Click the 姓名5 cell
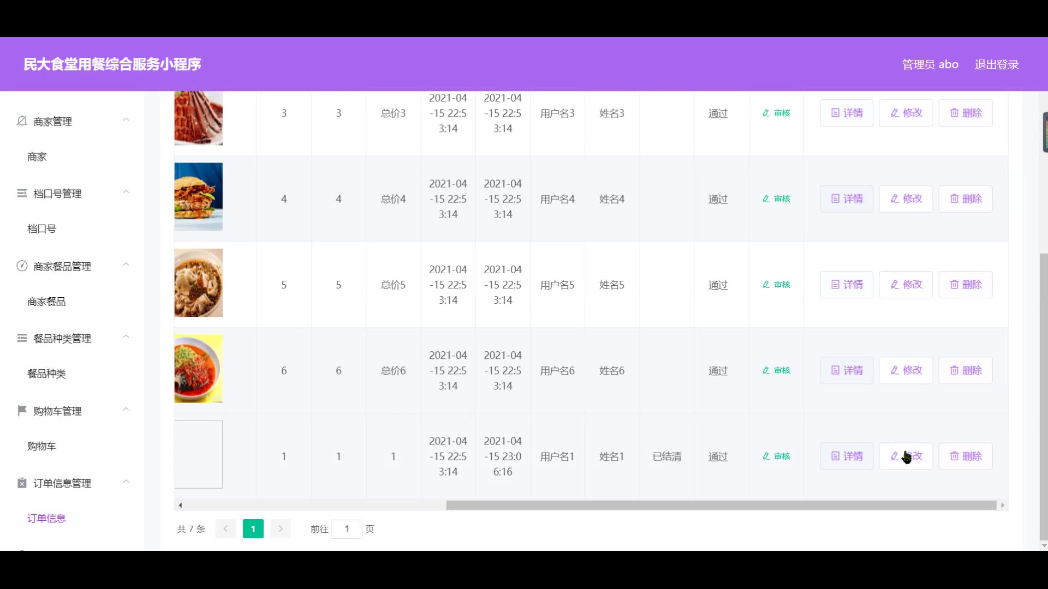 612,285
